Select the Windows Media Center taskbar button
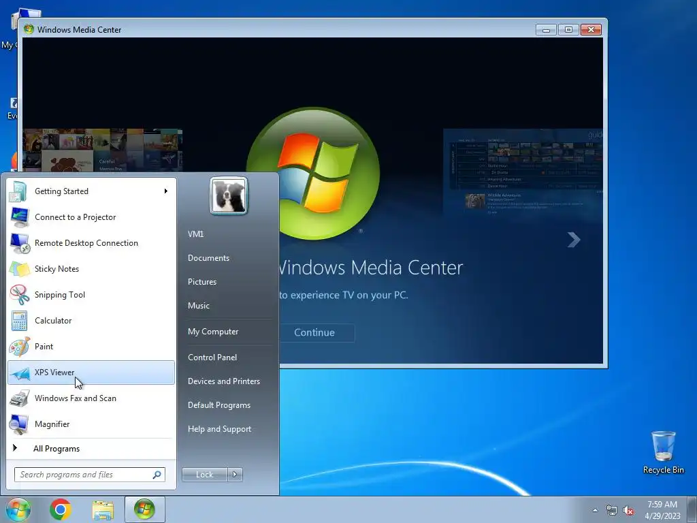The image size is (697, 523). coord(144,509)
